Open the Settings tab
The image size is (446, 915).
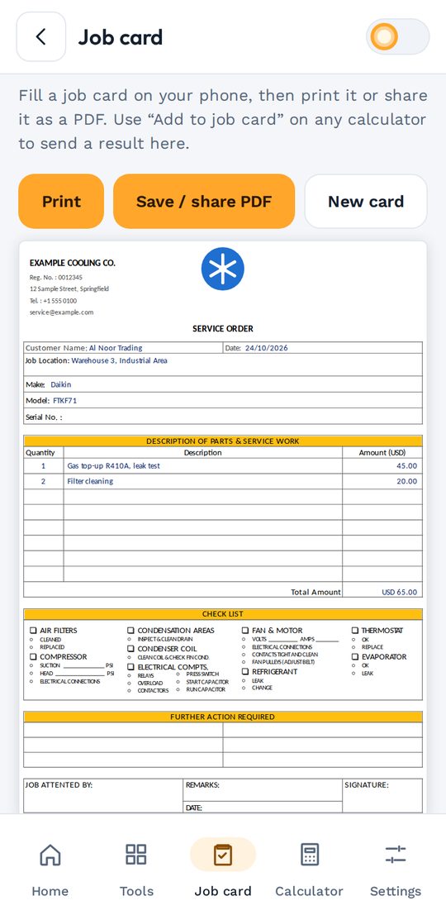(396, 870)
